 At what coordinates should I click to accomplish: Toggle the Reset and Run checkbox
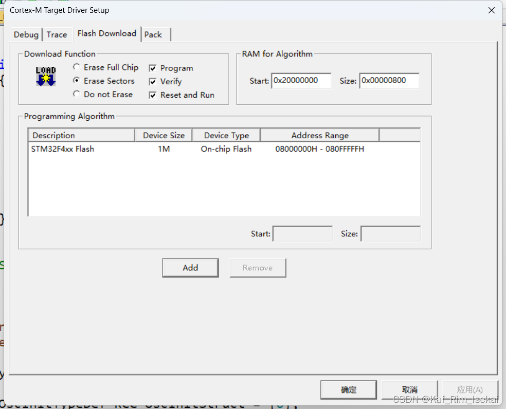(152, 95)
